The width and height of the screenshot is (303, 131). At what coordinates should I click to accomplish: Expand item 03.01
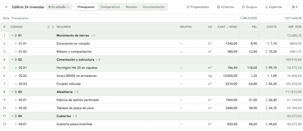(x=16, y=100)
